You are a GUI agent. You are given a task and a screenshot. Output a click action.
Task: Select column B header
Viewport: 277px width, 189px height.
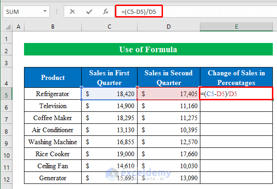(53, 27)
